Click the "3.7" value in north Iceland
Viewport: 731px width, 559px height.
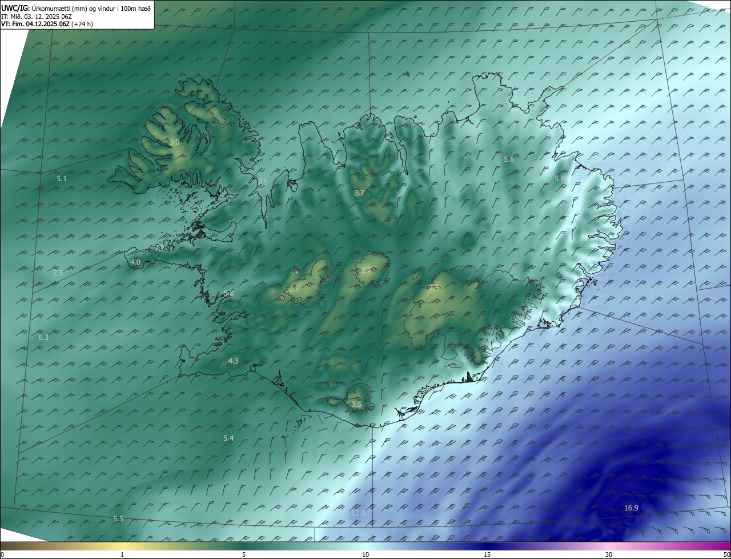coord(359,193)
